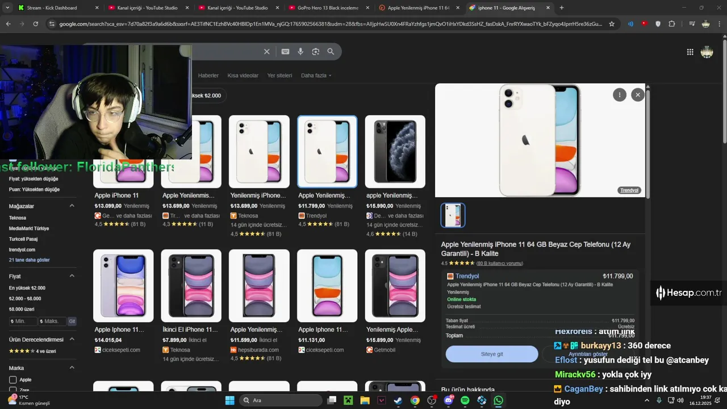The image size is (727, 409).
Task: Close the product detail panel
Action: coord(638,95)
